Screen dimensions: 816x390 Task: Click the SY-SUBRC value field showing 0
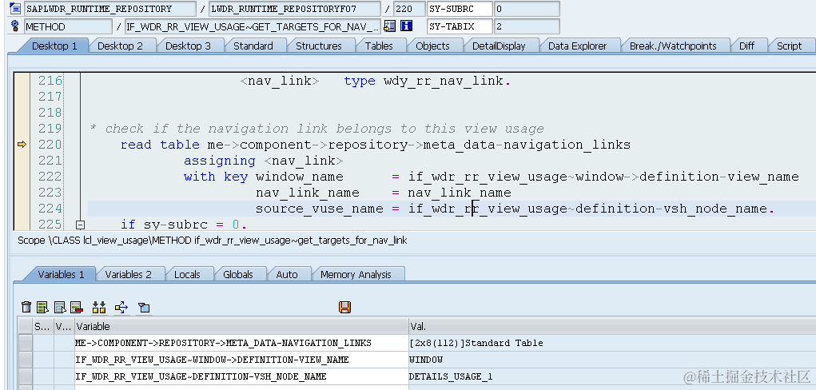pos(527,9)
